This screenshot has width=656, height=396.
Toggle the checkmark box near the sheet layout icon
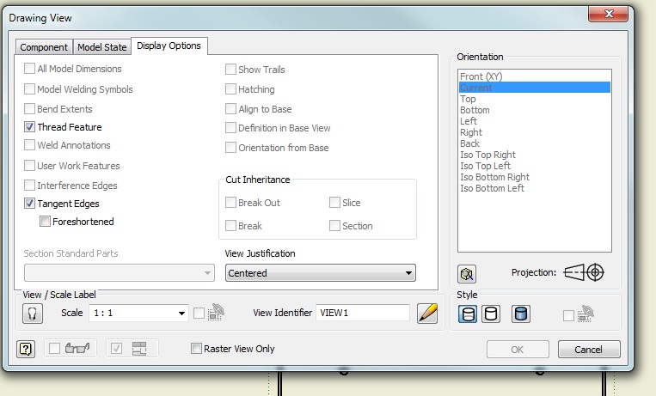coord(116,349)
